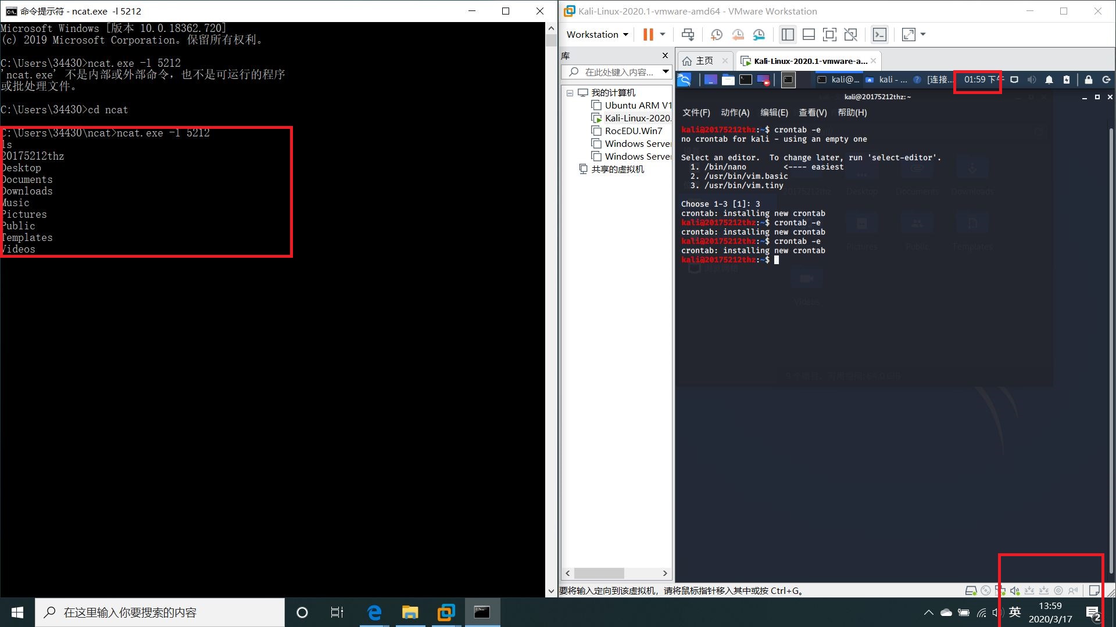The width and height of the screenshot is (1116, 627).
Task: Open the library search filter dropdown arrow
Action: coord(666,72)
